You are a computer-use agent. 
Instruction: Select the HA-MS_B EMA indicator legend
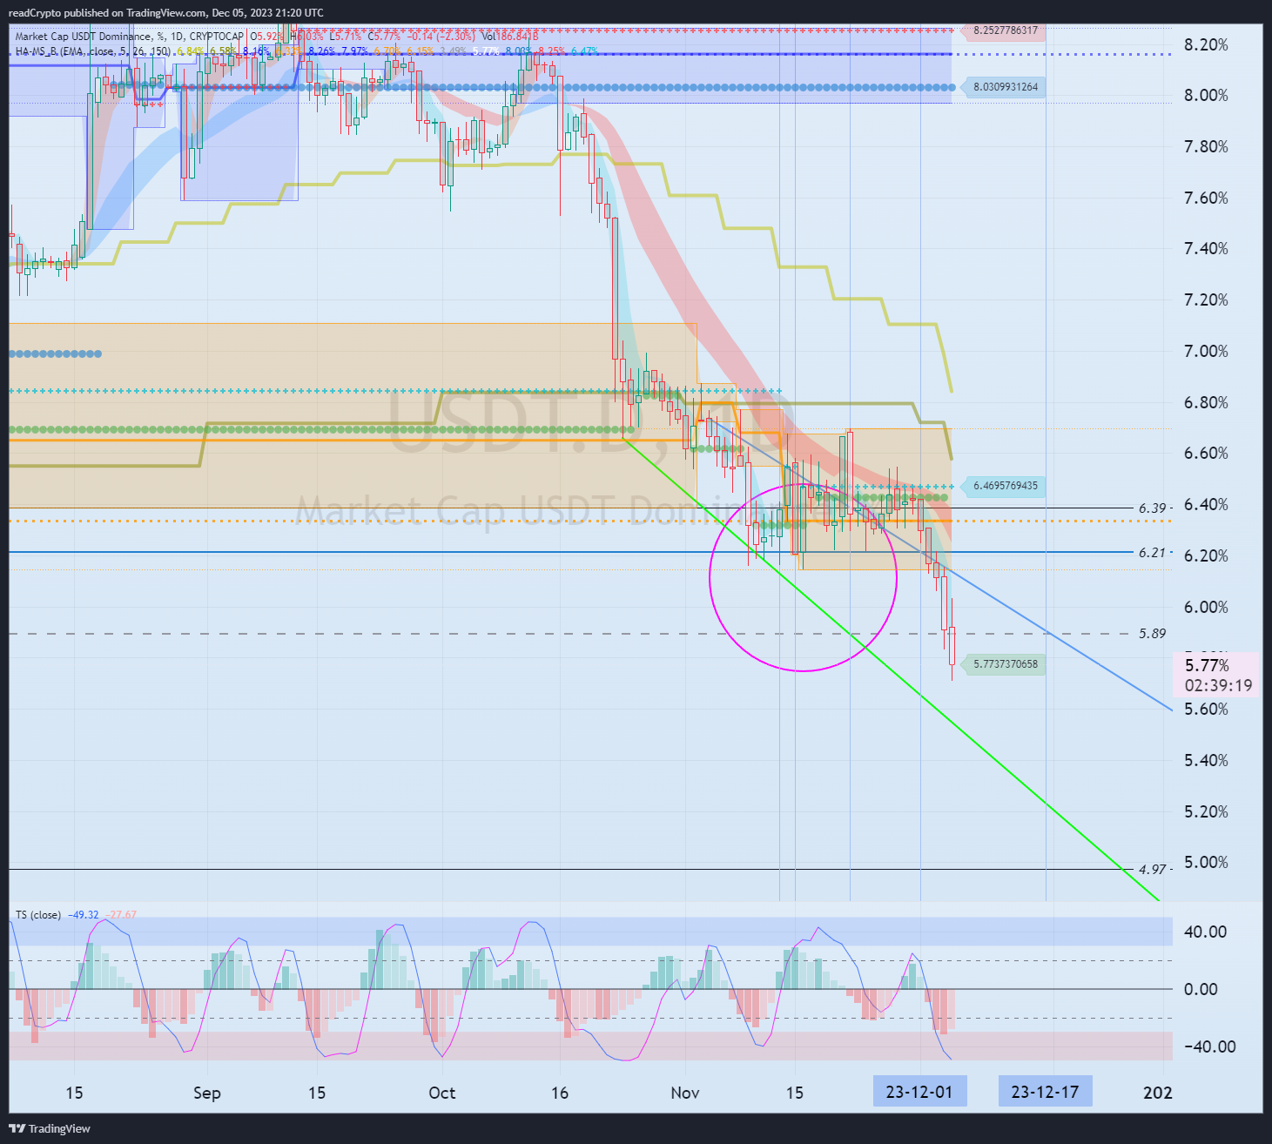(x=93, y=51)
